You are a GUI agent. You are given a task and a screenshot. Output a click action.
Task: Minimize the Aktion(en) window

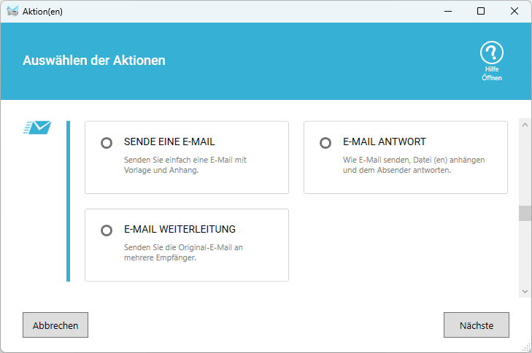click(447, 11)
